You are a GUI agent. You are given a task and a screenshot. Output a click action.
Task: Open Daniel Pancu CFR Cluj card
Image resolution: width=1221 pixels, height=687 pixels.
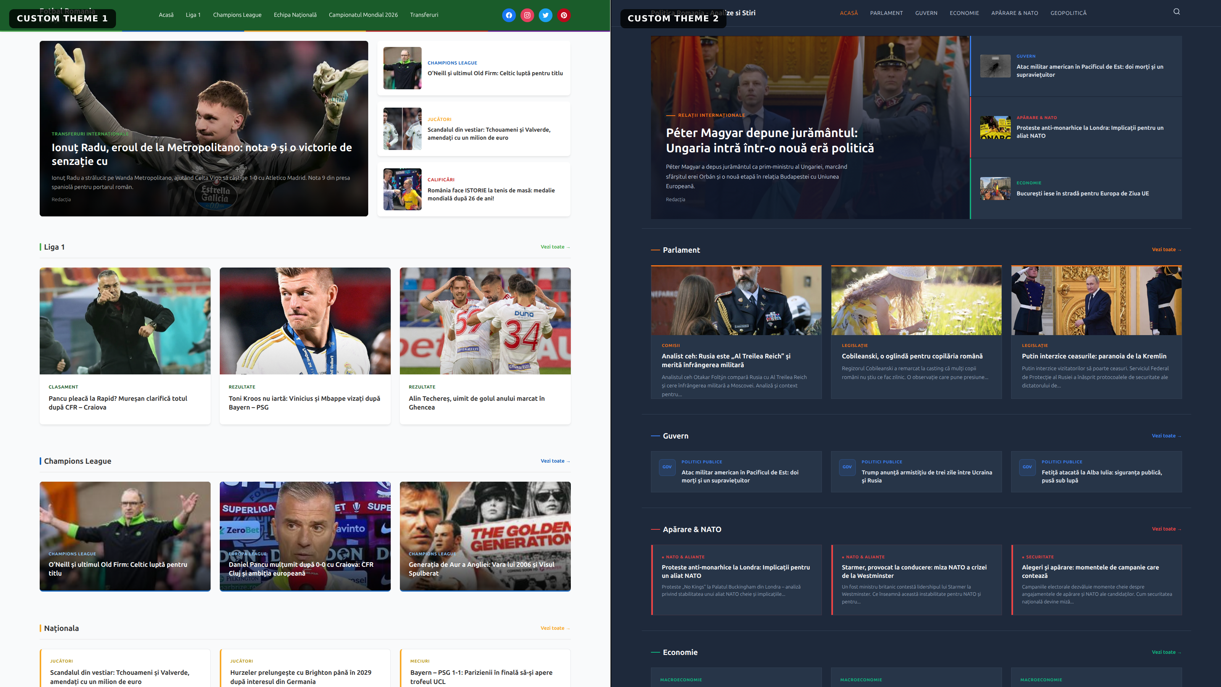coord(305,536)
